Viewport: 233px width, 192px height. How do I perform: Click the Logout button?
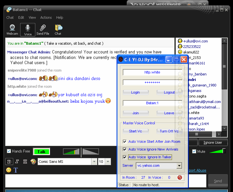(x=169, y=92)
